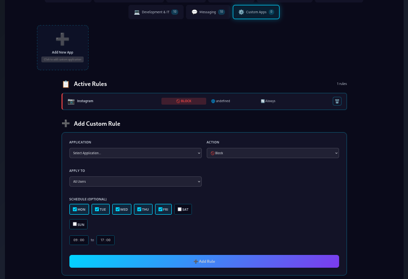Click the red BLOCK badge on Instagram rule

(184, 101)
